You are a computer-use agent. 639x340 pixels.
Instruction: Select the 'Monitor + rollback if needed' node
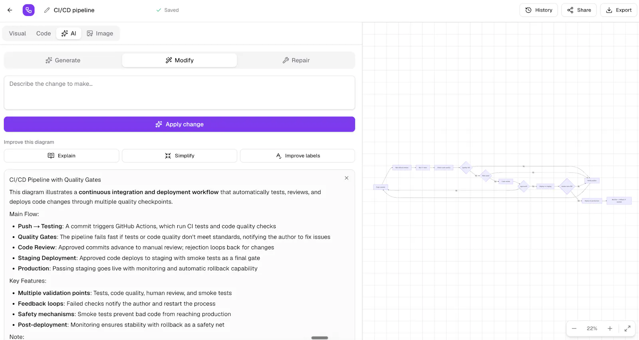[619, 201]
